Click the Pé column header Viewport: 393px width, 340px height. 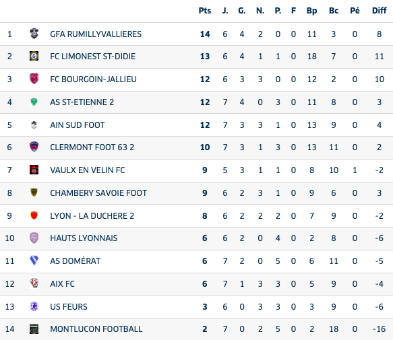pyautogui.click(x=355, y=11)
